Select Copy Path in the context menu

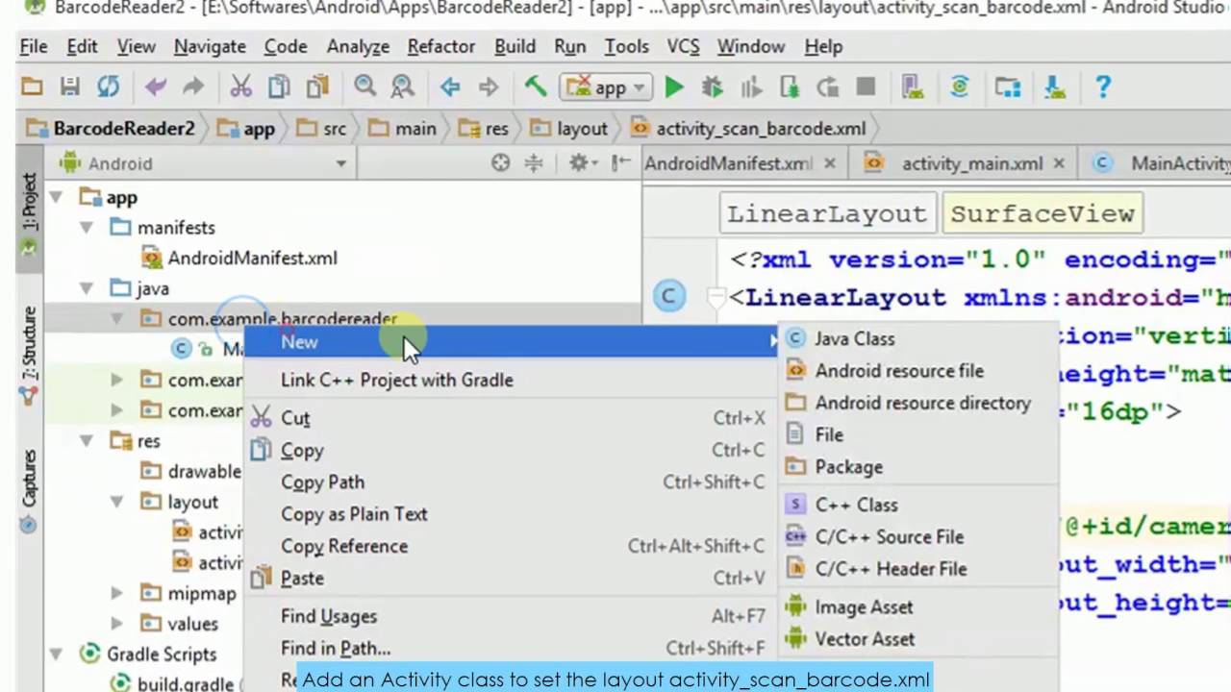[x=510, y=482]
